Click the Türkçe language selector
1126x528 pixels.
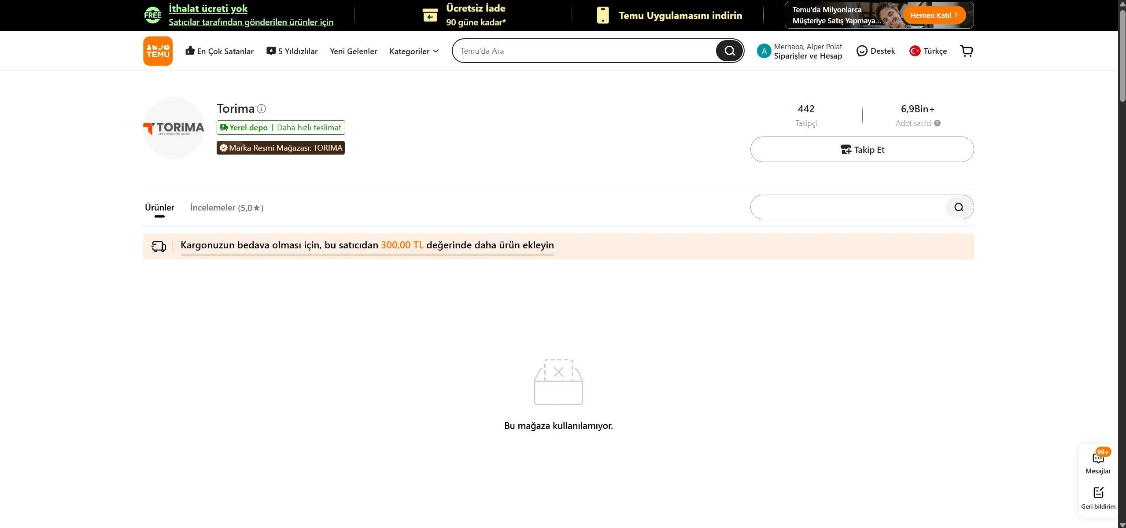(x=928, y=51)
